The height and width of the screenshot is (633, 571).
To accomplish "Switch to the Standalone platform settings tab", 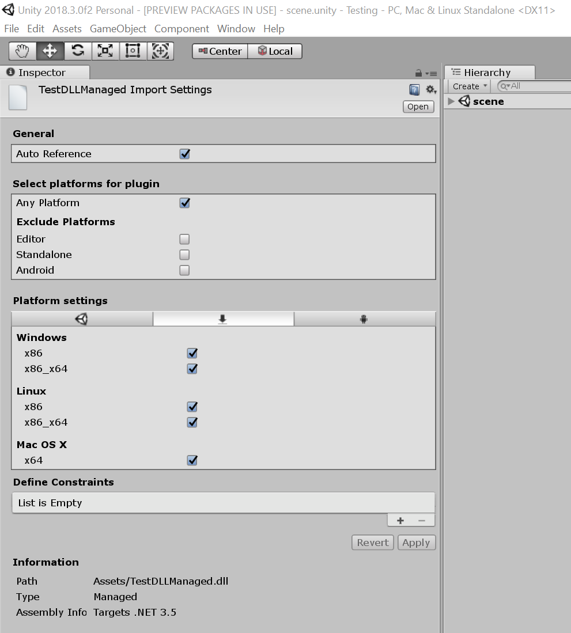I will pos(224,319).
